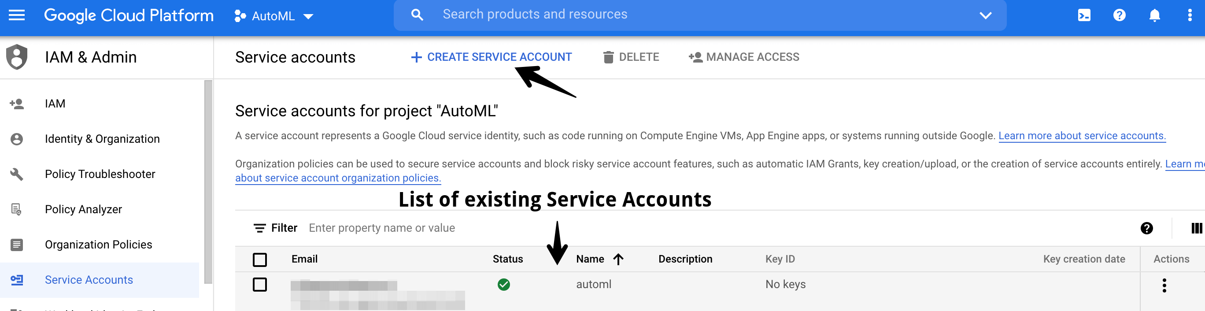Open the help question mark menu
This screenshot has width=1205, height=311.
(x=1119, y=15)
